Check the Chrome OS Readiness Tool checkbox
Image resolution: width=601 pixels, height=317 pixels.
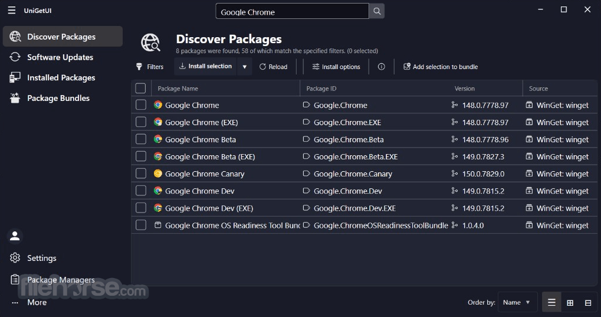point(141,225)
